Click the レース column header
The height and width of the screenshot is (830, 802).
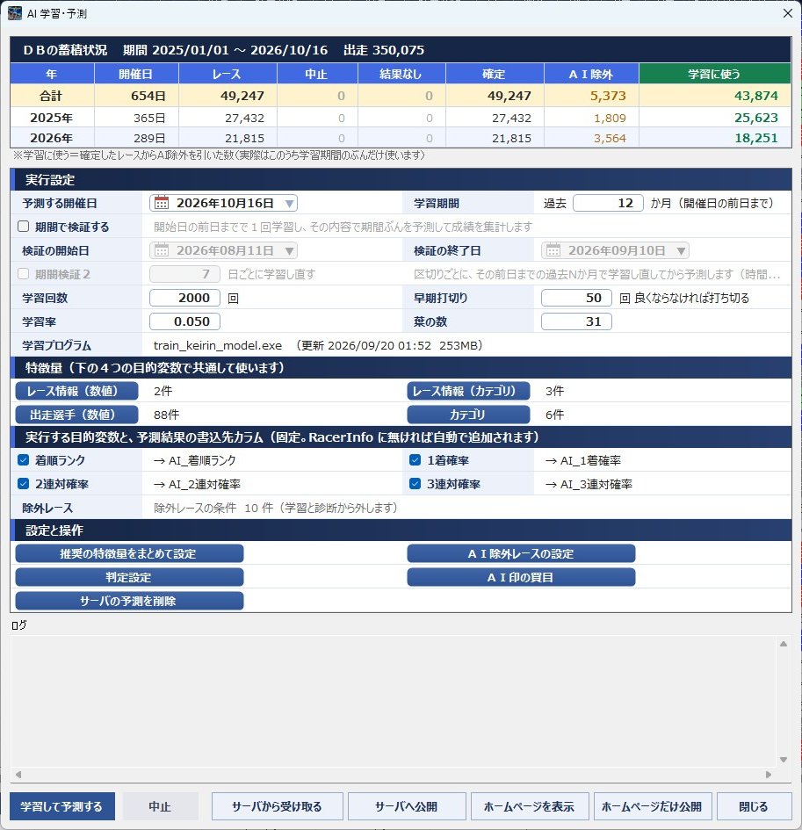pyautogui.click(x=228, y=74)
